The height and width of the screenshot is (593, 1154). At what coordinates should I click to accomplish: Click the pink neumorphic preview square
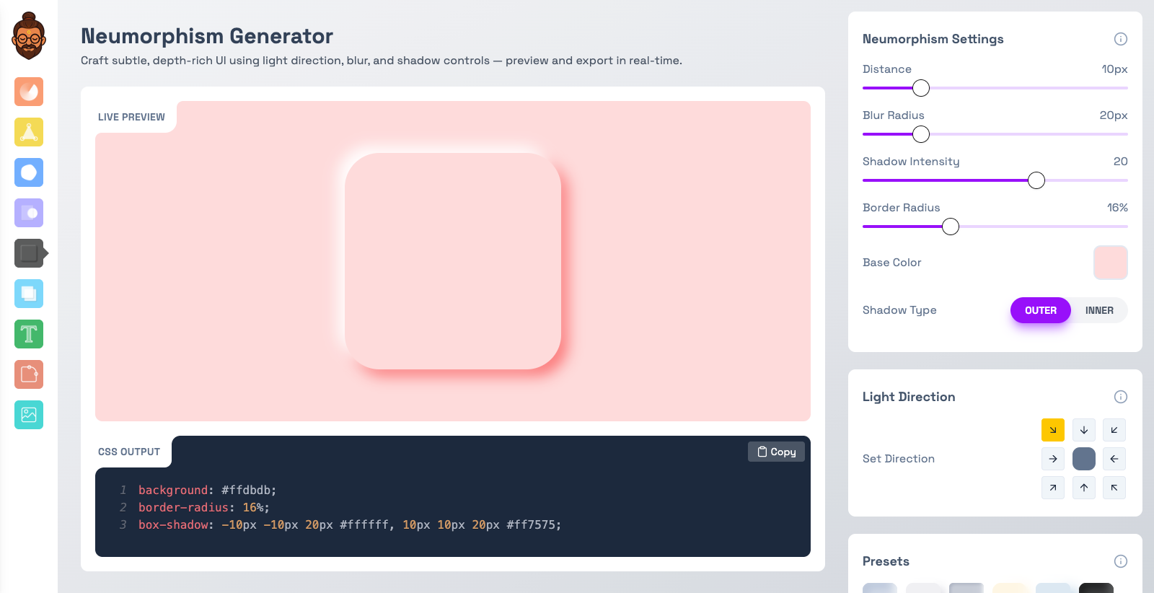453,261
